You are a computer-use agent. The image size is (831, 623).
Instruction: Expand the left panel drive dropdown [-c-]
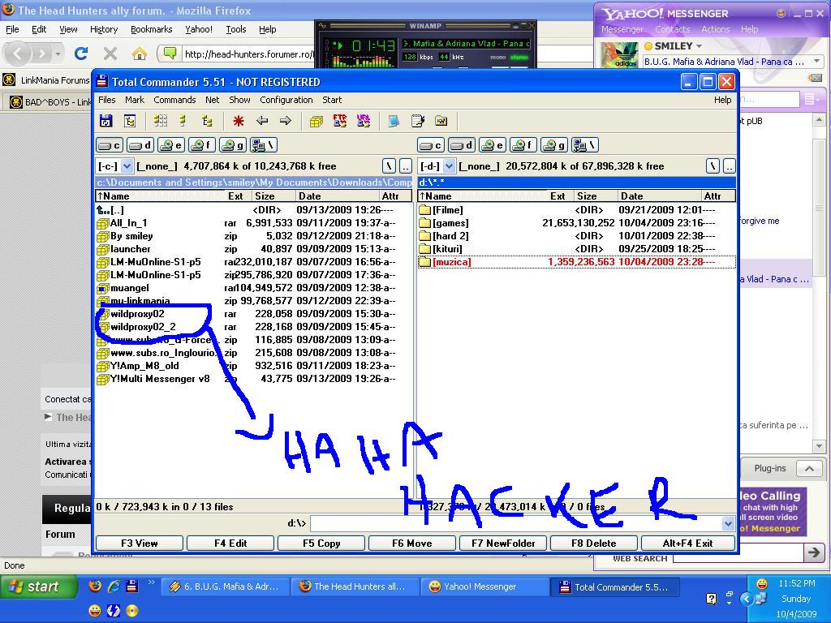[127, 166]
